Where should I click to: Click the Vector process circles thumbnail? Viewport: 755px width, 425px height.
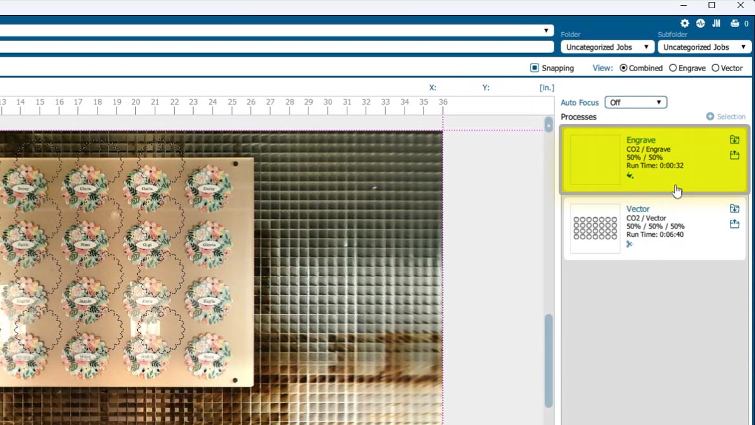(595, 229)
